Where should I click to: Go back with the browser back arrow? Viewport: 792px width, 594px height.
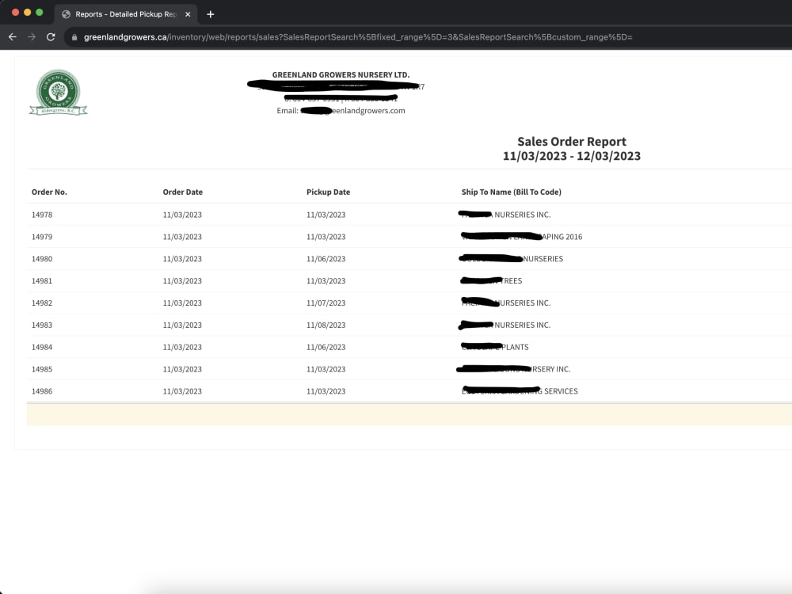13,37
